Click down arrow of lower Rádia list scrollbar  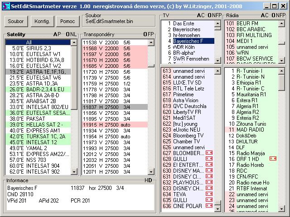281,208
